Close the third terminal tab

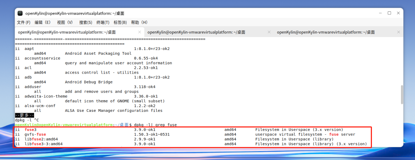pos(399,32)
